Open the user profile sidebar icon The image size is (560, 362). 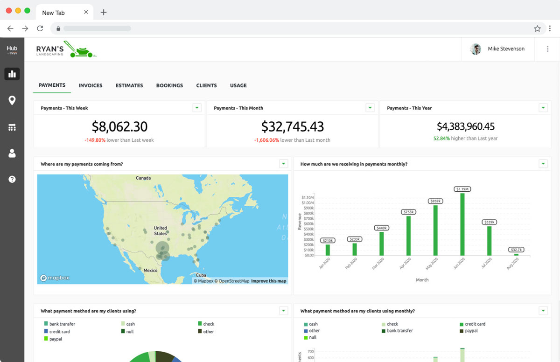tap(12, 153)
